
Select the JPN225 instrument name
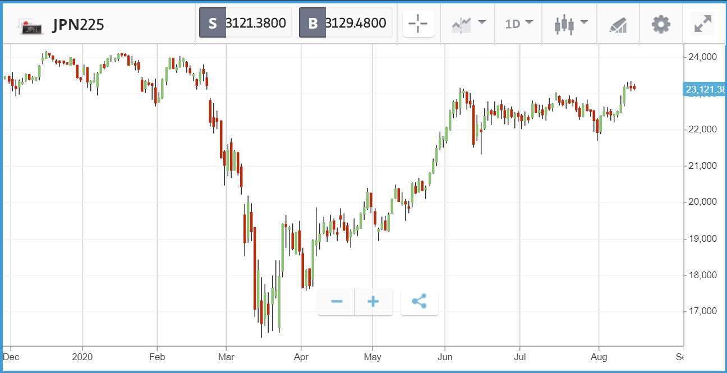click(x=78, y=25)
